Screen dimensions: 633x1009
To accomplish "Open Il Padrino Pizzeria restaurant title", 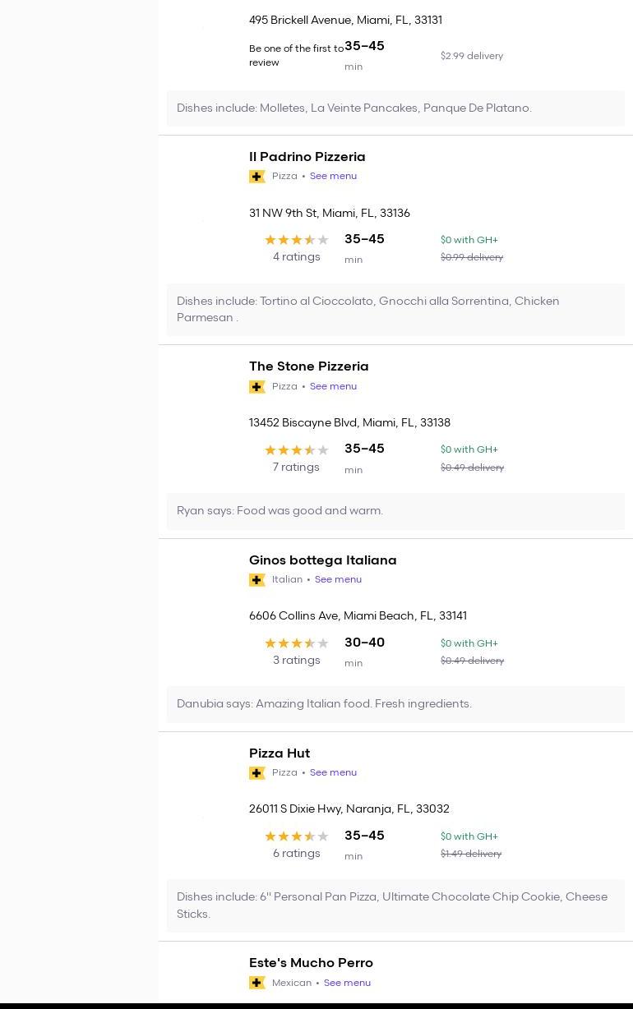I will [x=307, y=157].
